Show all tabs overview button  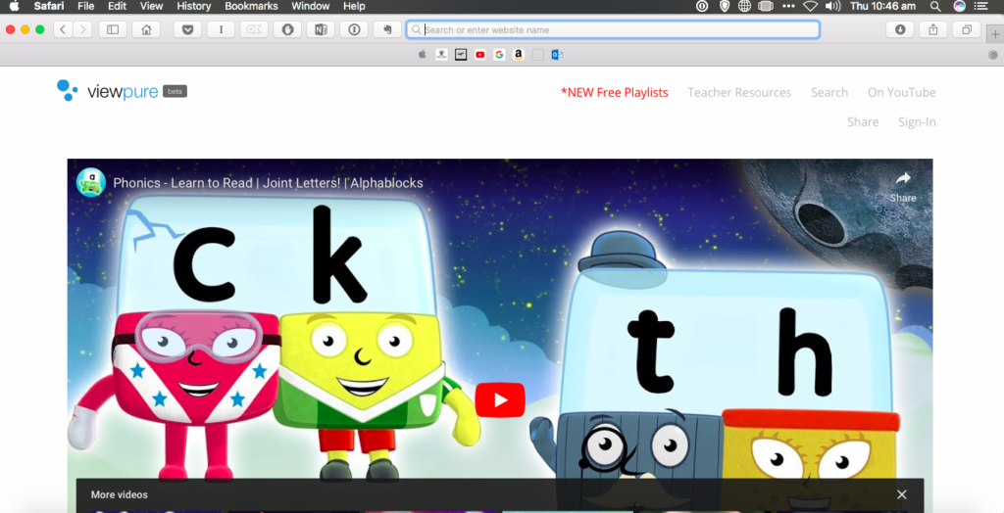967,29
